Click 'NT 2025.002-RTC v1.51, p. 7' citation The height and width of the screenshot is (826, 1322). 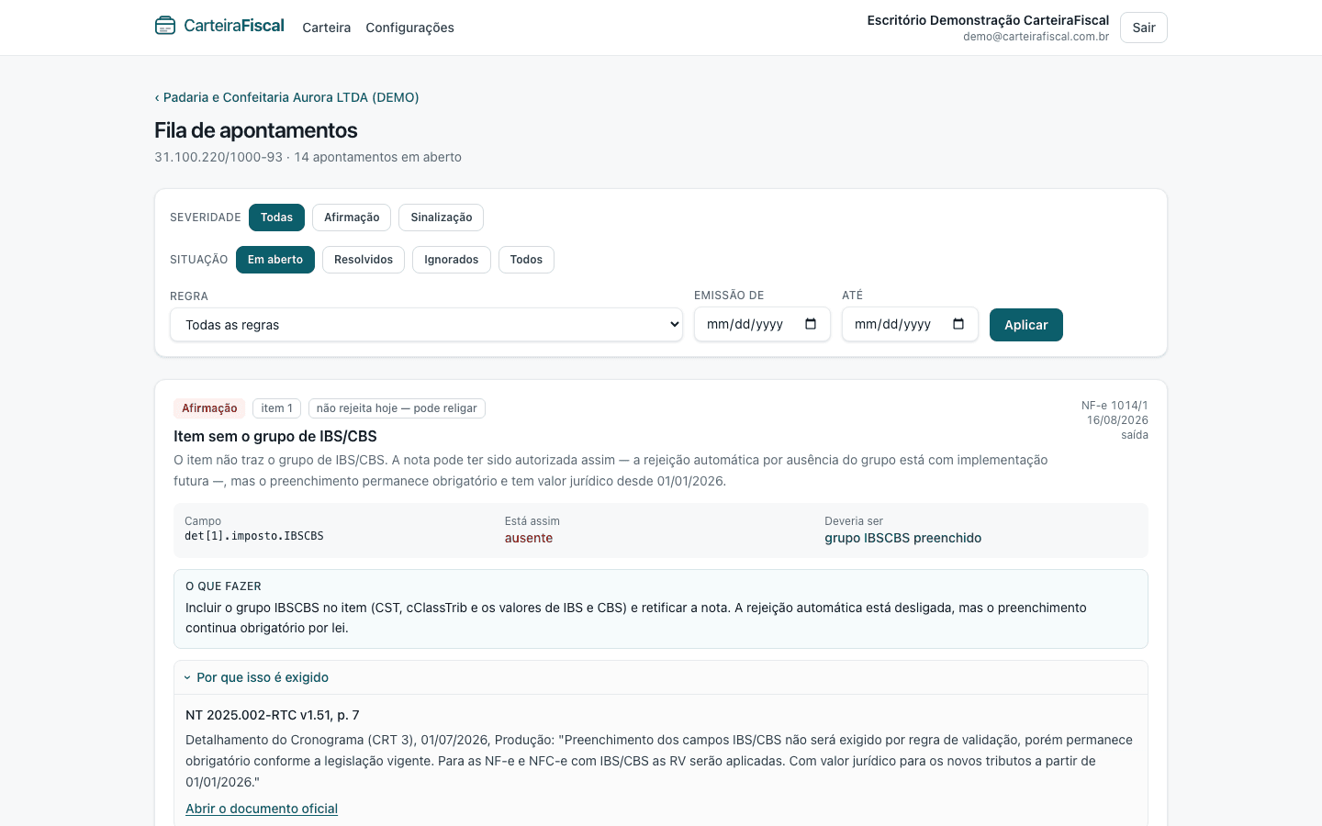click(273, 715)
